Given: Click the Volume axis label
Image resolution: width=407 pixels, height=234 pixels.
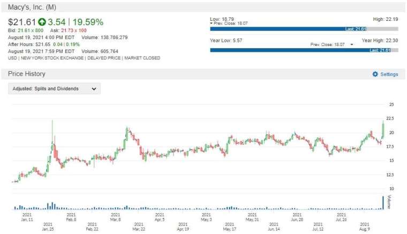Looking at the screenshot, I should 389,202.
